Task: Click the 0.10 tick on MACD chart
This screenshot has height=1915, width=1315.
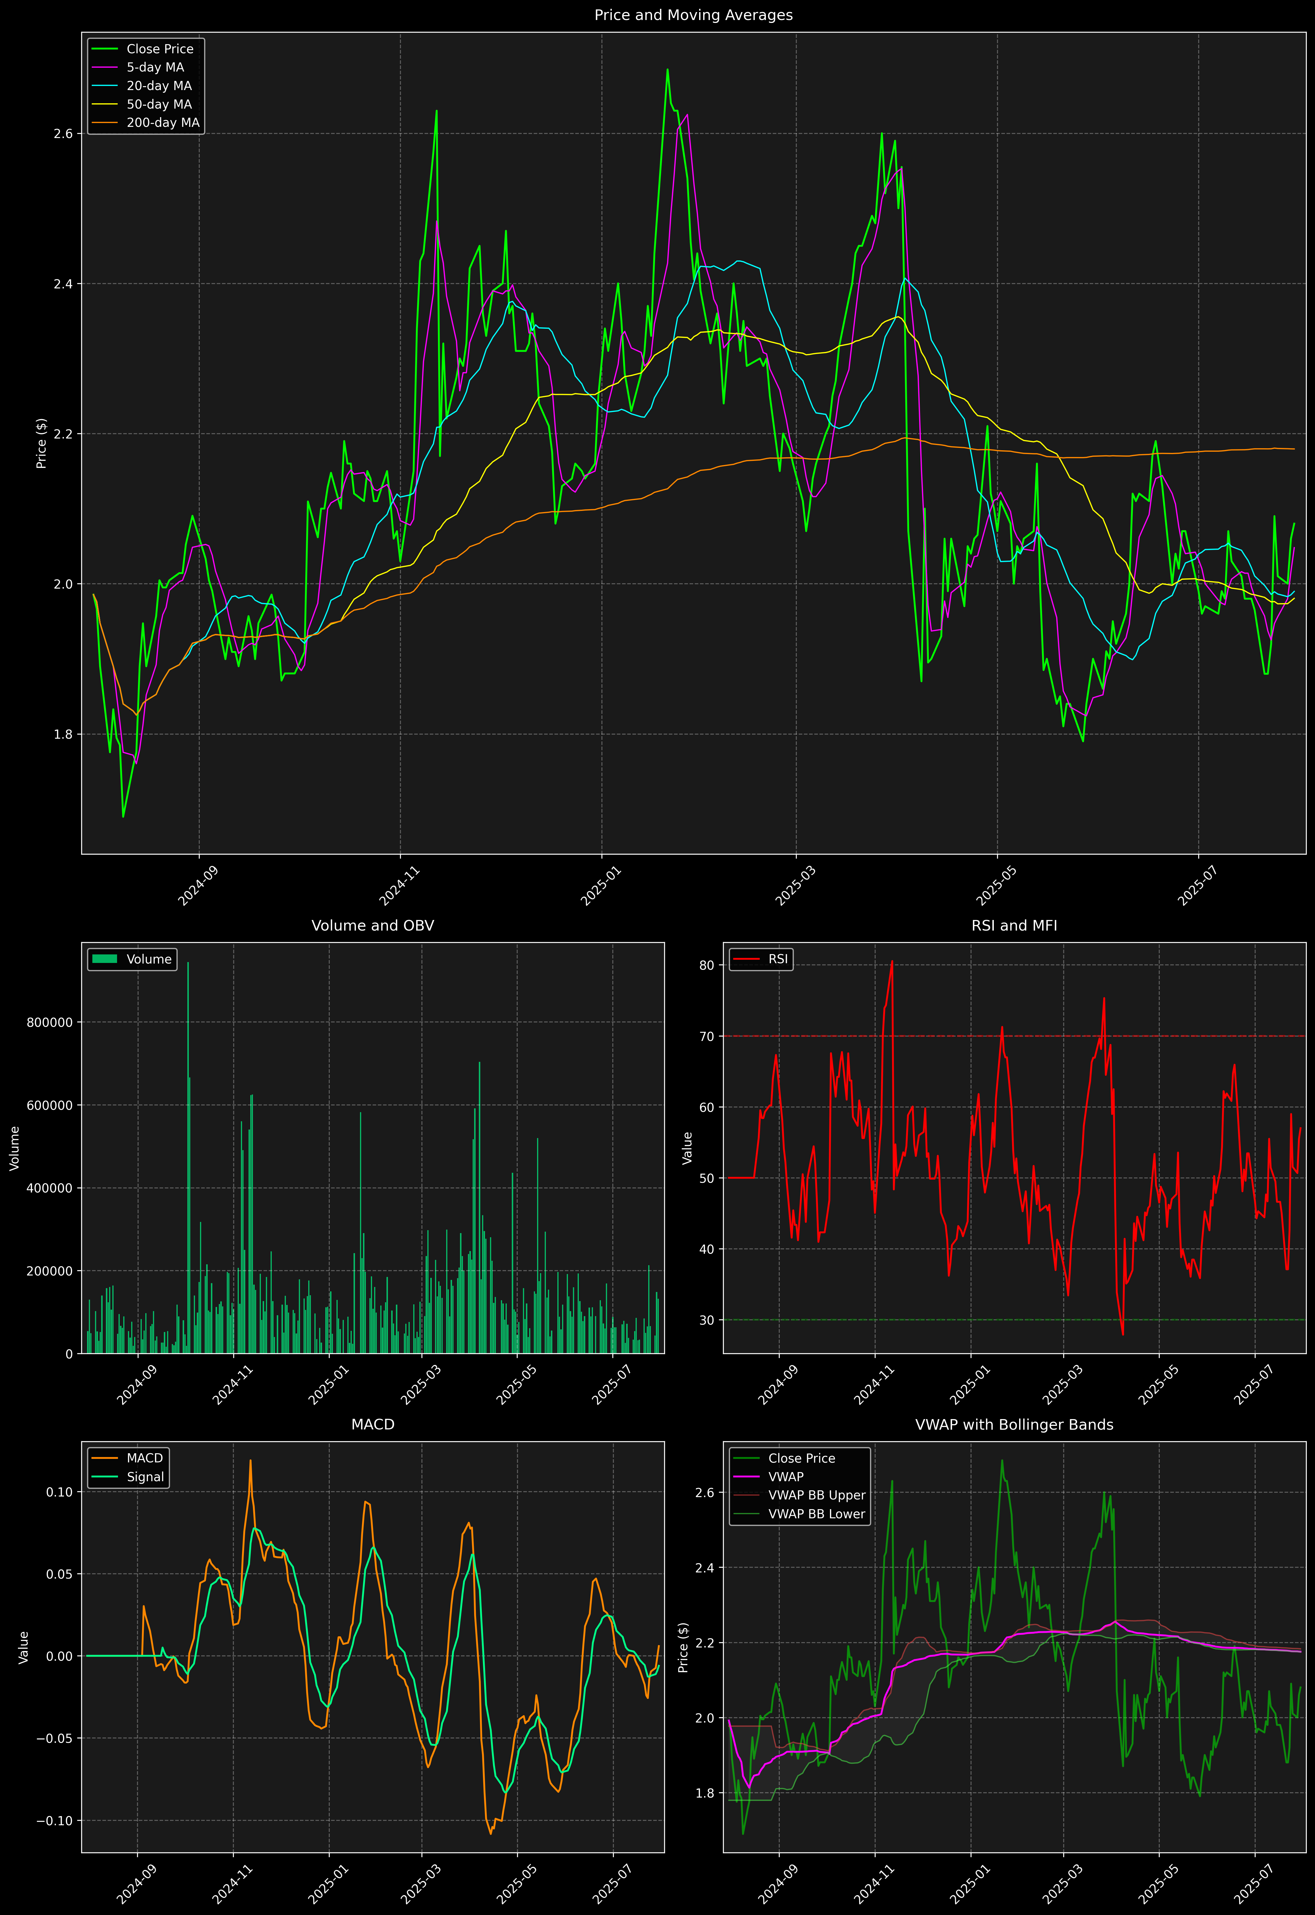Action: click(x=60, y=1492)
